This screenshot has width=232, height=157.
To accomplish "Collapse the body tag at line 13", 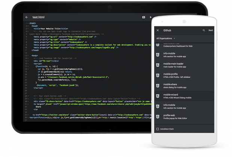I will coord(28,55).
